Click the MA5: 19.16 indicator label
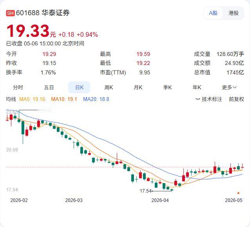This screenshot has width=250, height=227. [x=32, y=99]
